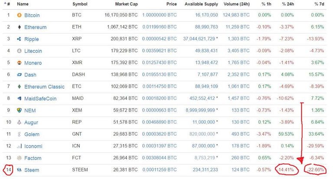The width and height of the screenshot is (333, 179).
Task: Sort by rank using # column header
Action: [9, 4]
